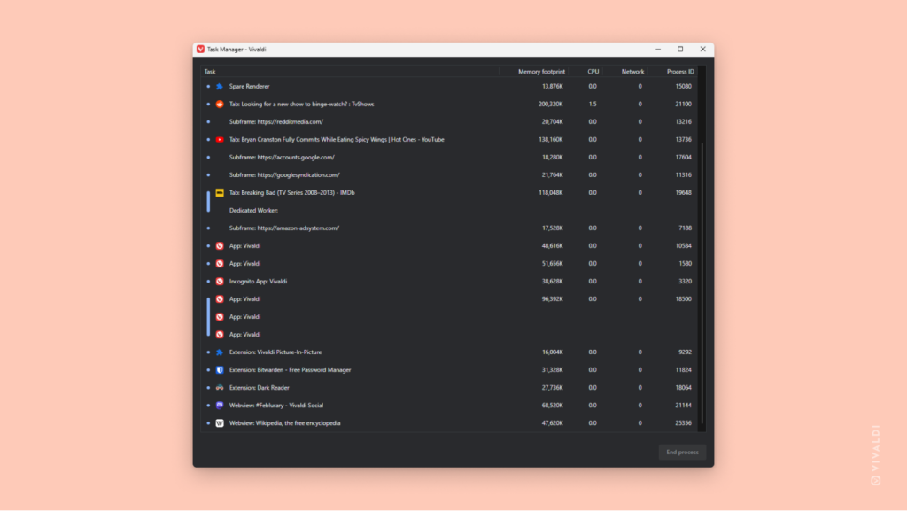Screen dimensions: 907x511
Task: Click process ID 25356
Action: click(683, 423)
